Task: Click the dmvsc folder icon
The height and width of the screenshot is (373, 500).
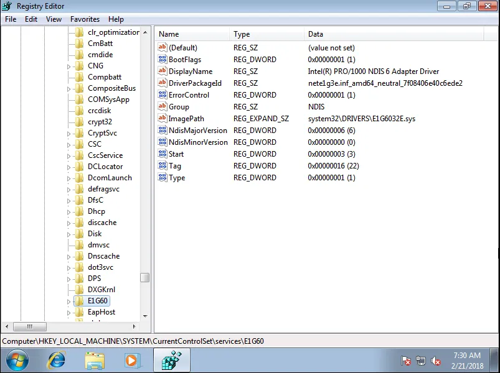Action: coord(79,245)
